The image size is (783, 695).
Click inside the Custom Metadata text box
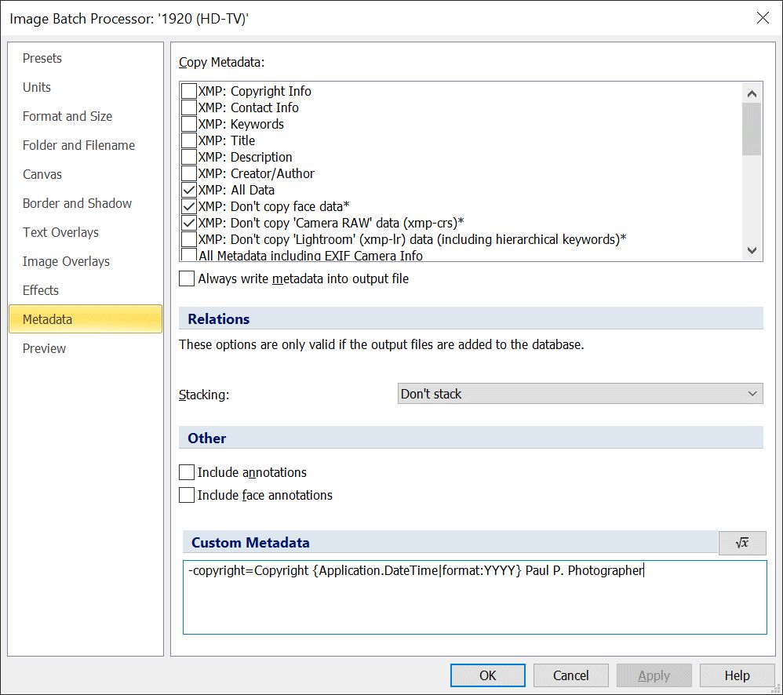click(x=475, y=597)
